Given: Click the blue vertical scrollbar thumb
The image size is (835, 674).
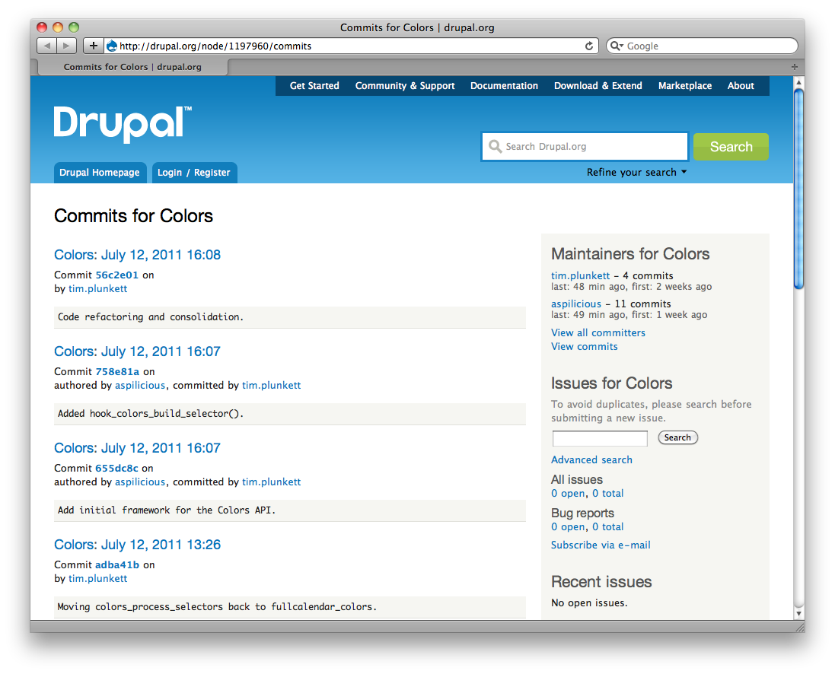Looking at the screenshot, I should click(x=798, y=189).
